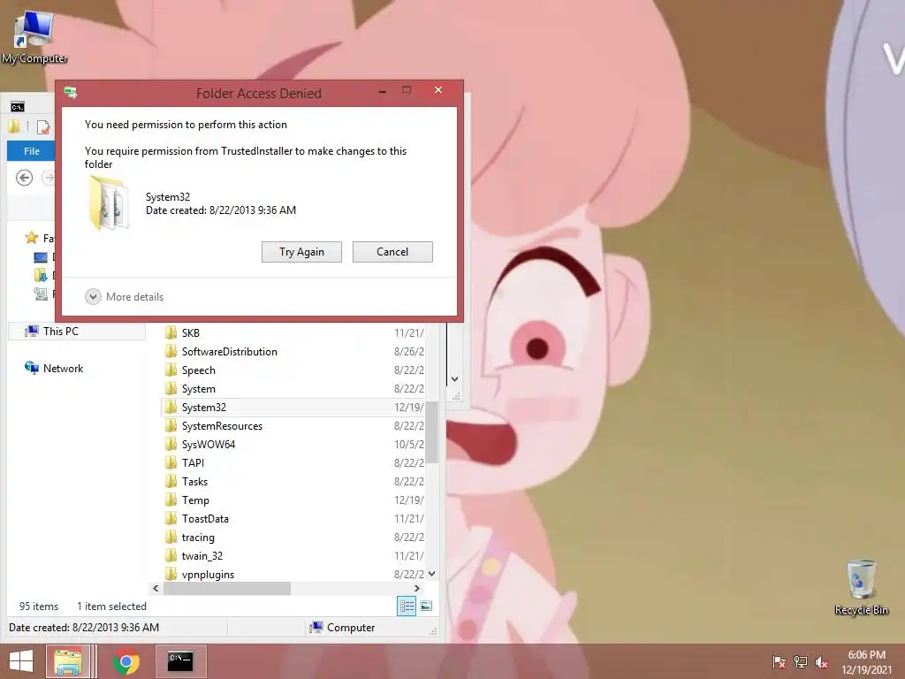The width and height of the screenshot is (905, 679).
Task: Select the System32 folder row
Action: 294,408
